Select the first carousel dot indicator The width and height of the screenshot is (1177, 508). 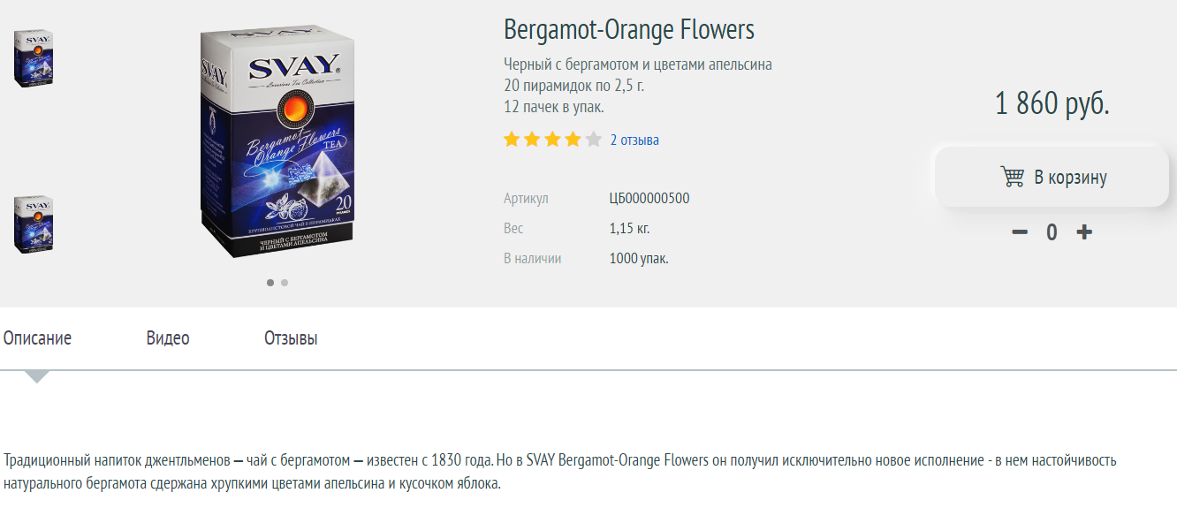tap(270, 283)
